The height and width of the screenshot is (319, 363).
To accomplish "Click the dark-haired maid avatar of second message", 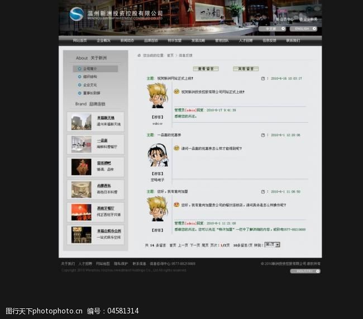I will [x=158, y=155].
